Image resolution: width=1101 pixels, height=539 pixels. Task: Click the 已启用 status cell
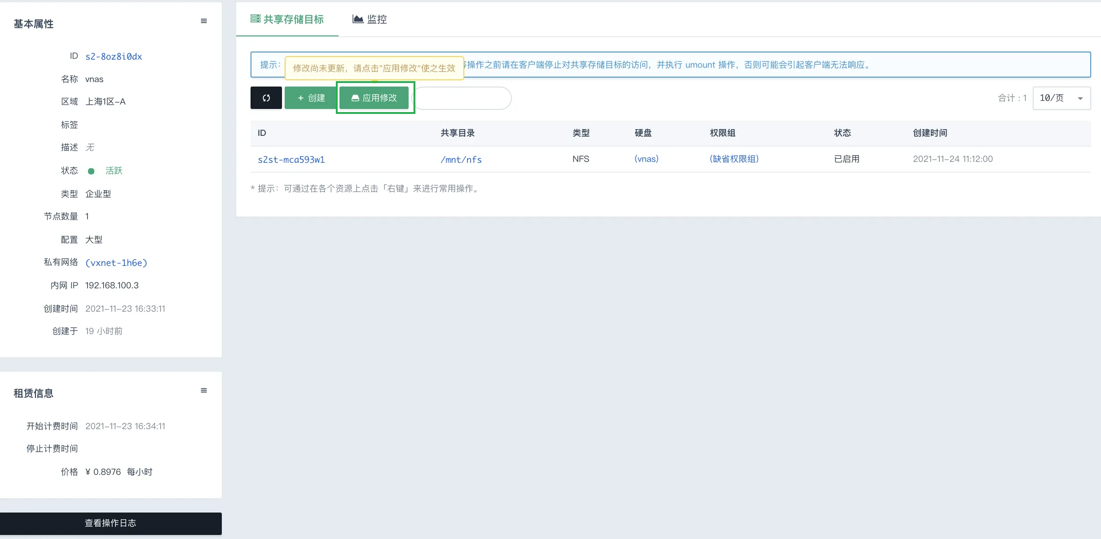pos(846,159)
